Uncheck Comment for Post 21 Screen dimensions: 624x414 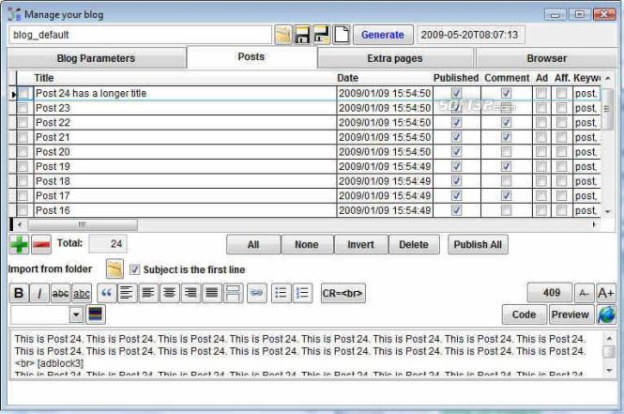pos(506,137)
